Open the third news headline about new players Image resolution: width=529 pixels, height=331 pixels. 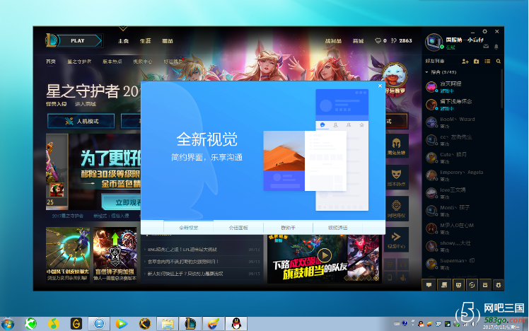pos(185,274)
